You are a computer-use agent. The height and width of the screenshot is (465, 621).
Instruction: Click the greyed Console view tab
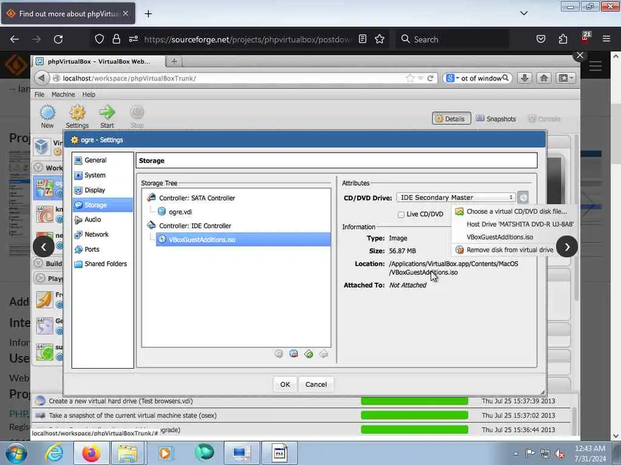[545, 119]
